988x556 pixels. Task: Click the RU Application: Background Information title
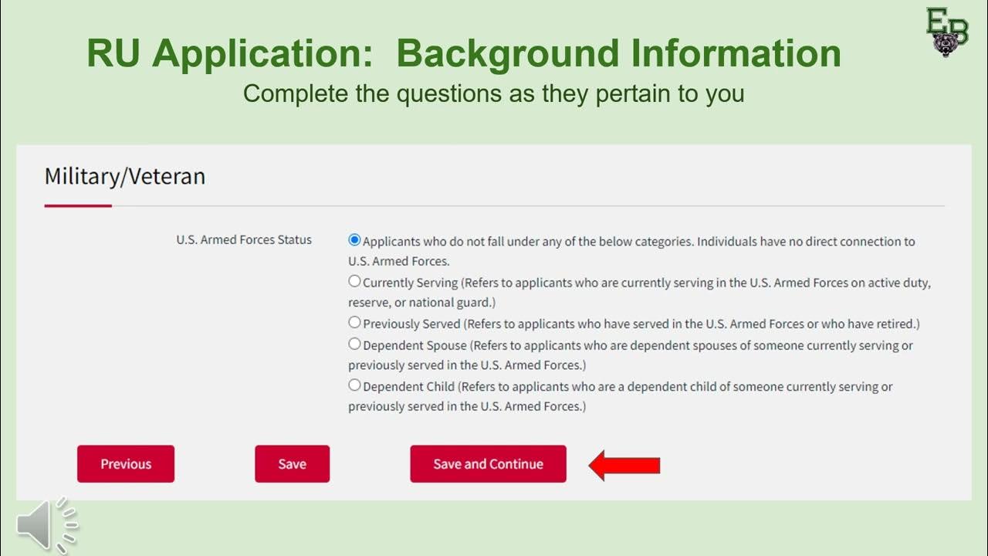coord(464,54)
